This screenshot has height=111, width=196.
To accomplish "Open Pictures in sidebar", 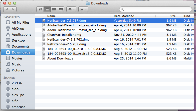I will click(18, 70).
